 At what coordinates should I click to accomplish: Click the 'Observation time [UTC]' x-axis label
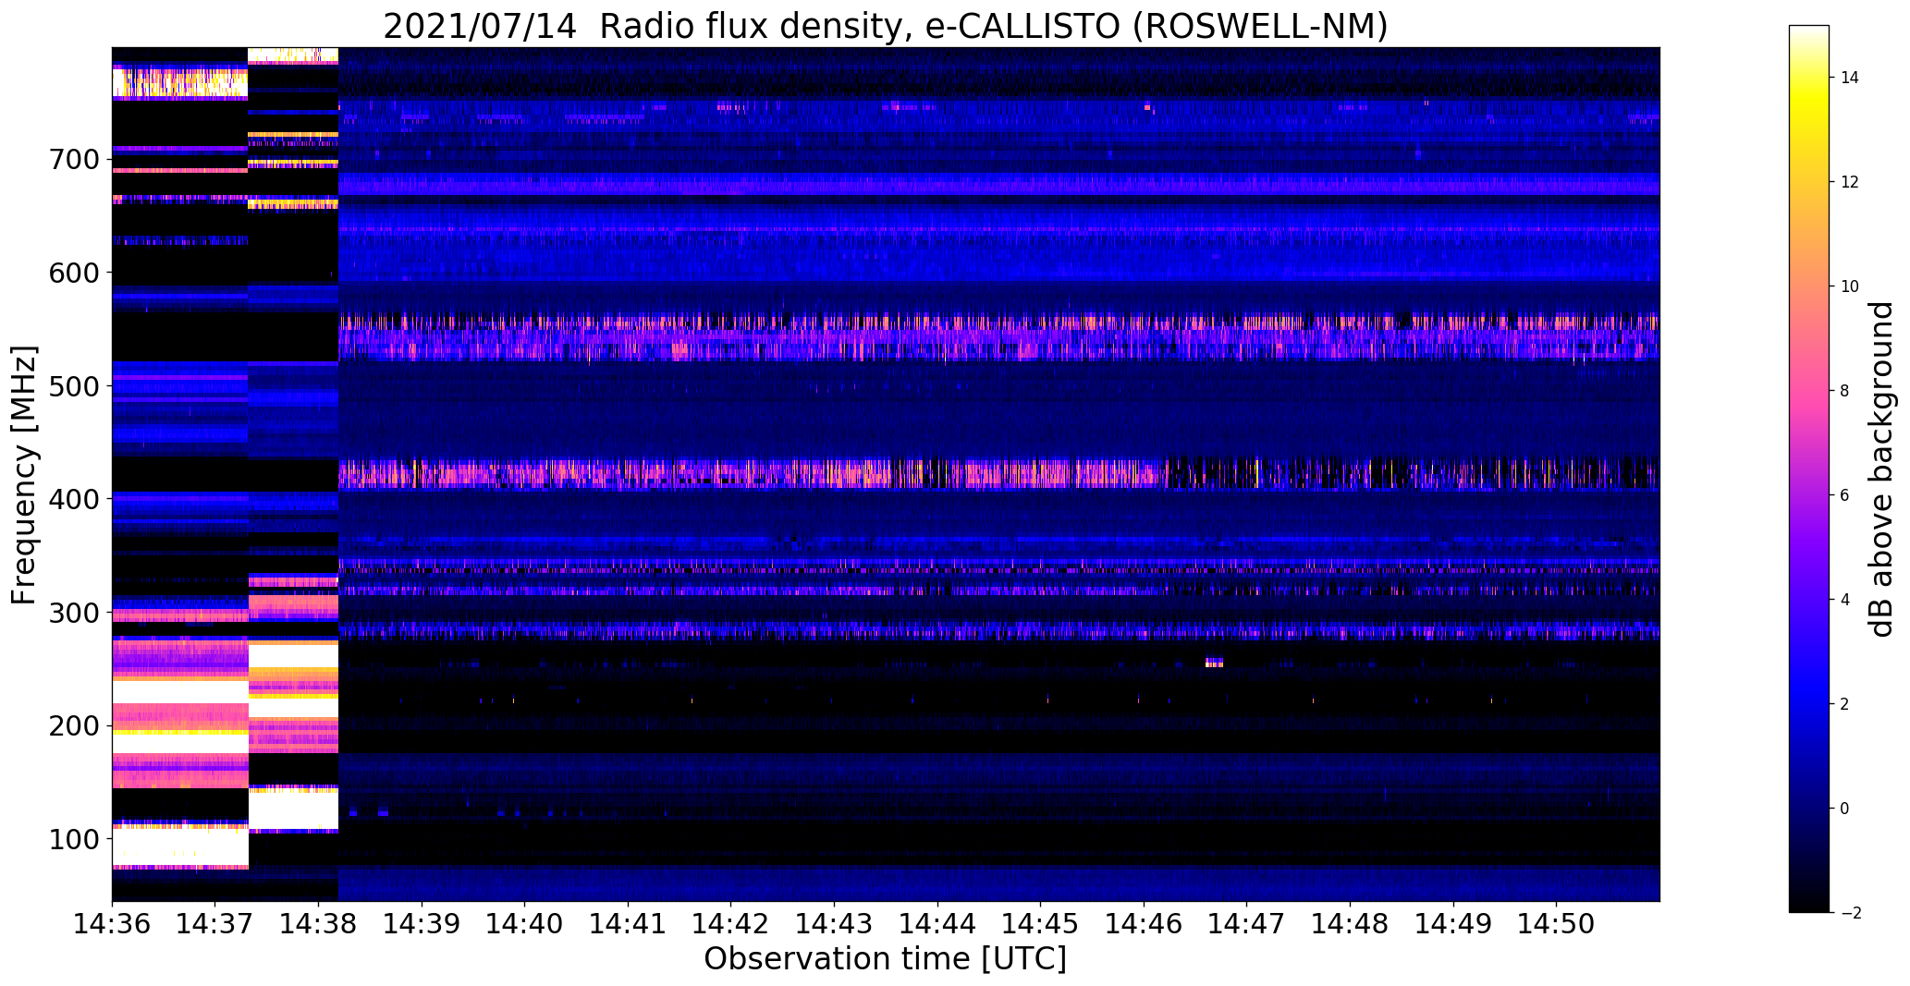[885, 958]
